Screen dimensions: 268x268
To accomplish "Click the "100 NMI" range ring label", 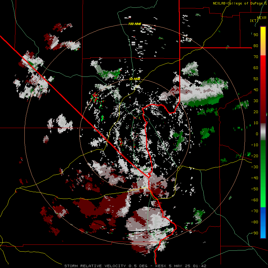I will pos(135,24).
